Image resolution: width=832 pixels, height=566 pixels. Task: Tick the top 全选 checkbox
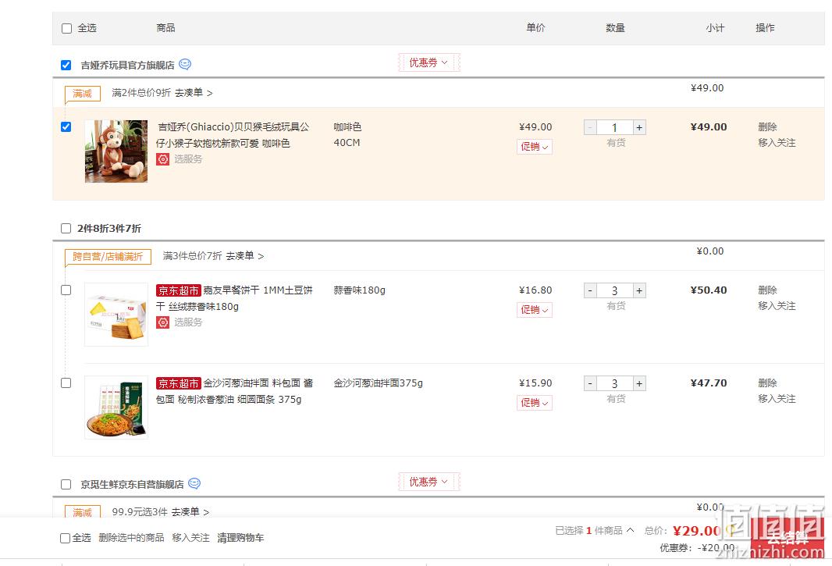66,28
